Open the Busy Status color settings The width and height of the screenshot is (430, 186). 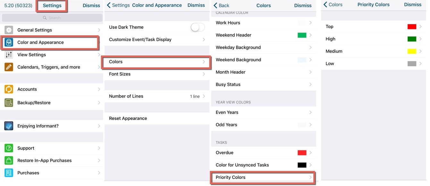(263, 84)
